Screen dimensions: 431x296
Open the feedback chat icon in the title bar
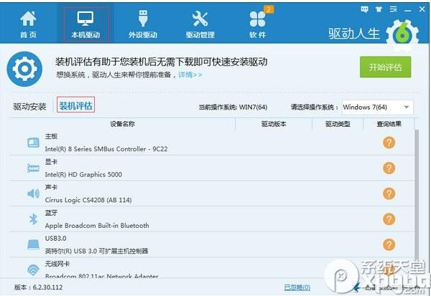[364, 9]
